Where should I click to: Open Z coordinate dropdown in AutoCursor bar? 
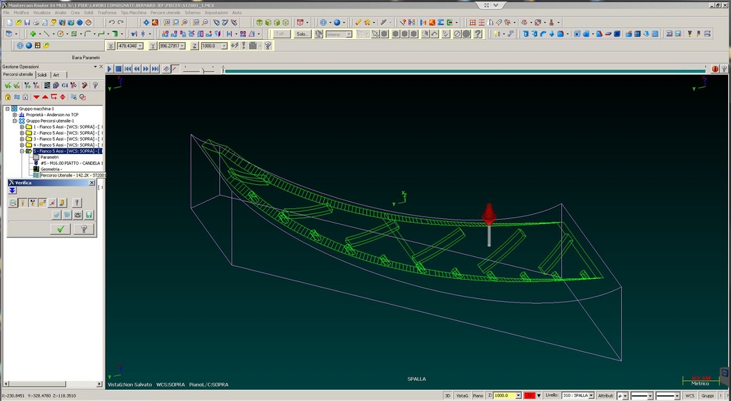click(224, 46)
